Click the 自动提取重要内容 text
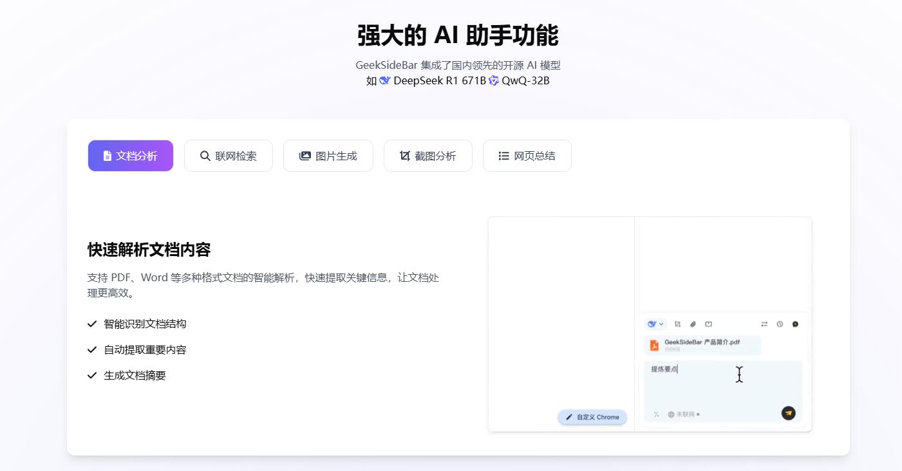The width and height of the screenshot is (902, 471). (x=145, y=349)
